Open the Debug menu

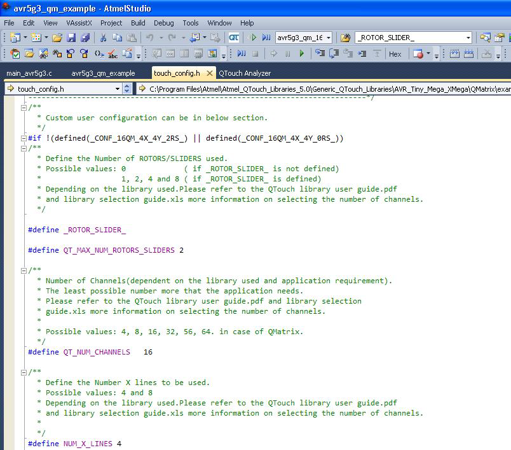coord(163,23)
